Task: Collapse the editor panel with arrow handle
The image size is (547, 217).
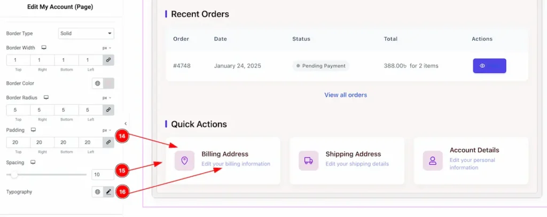Action: [x=126, y=123]
